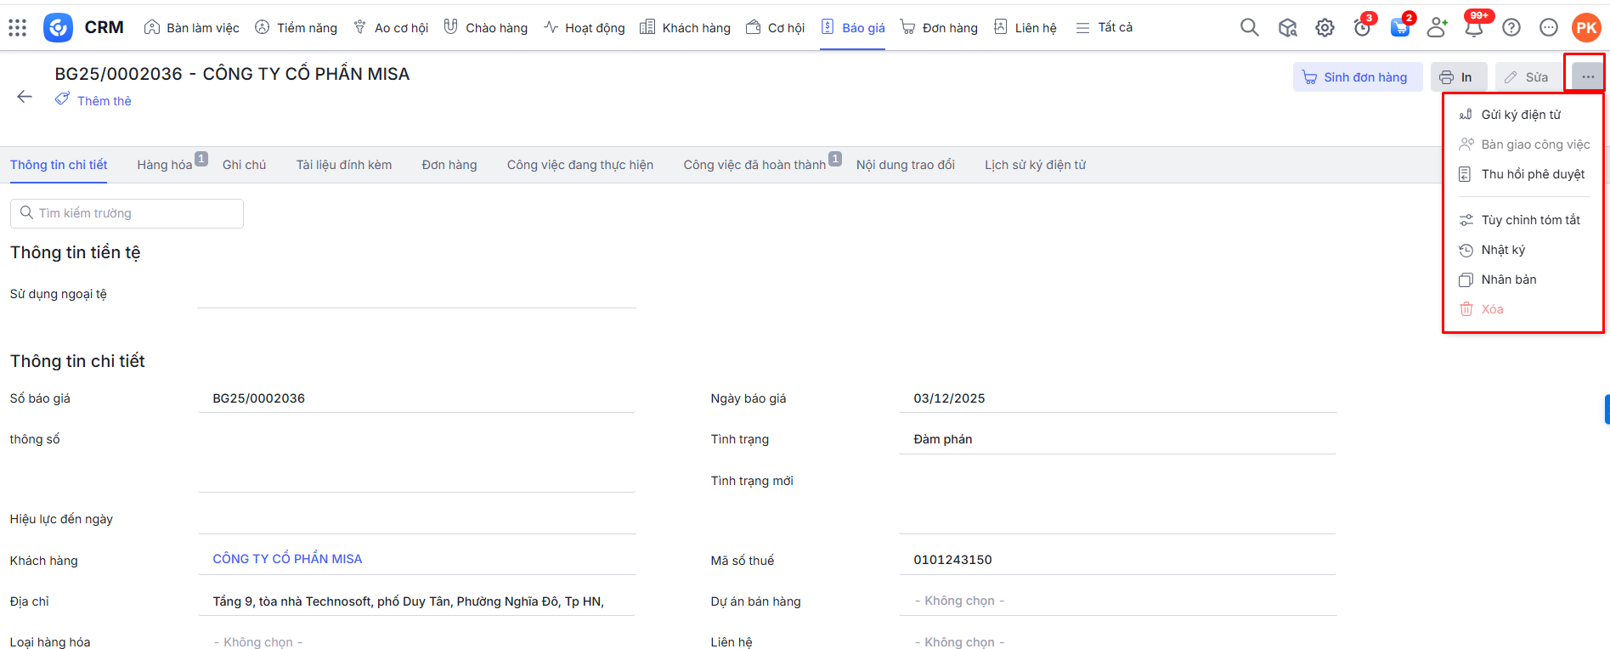1610x649 pixels.
Task: Click Thêm thẻ to add a tag
Action: pos(104,101)
